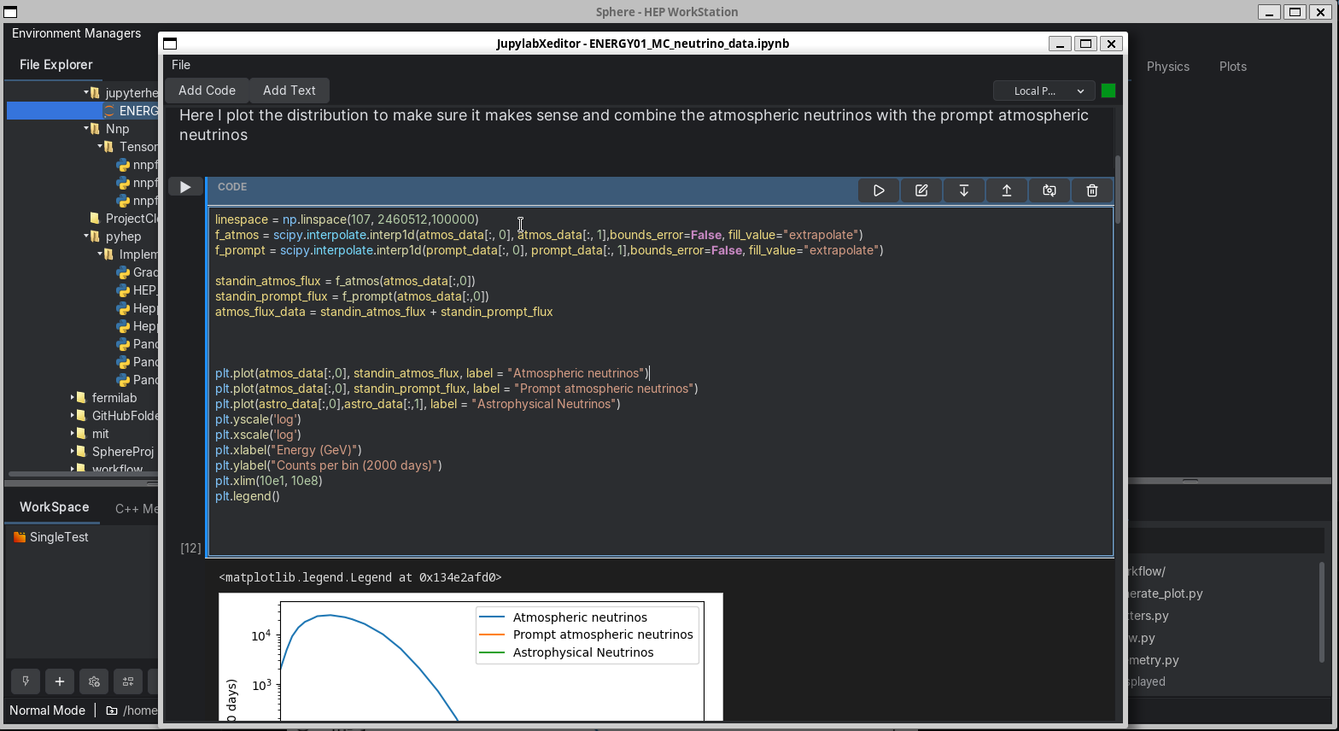Image resolution: width=1339 pixels, height=731 pixels.
Task: Select the HEP_ python file in tree
Action: (145, 290)
